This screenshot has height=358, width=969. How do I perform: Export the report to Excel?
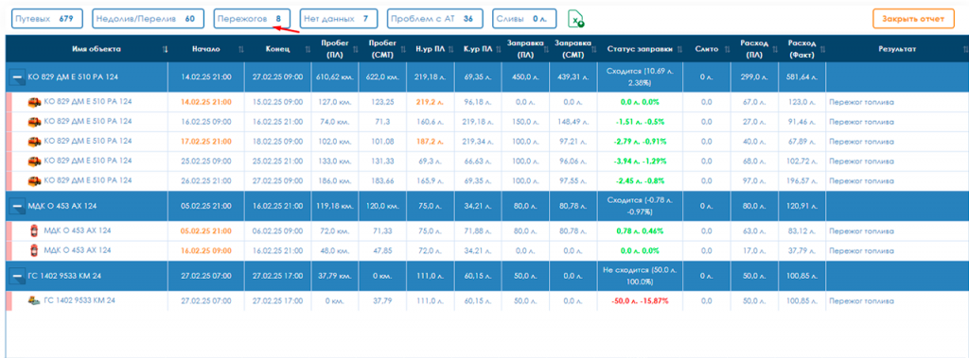tap(576, 19)
